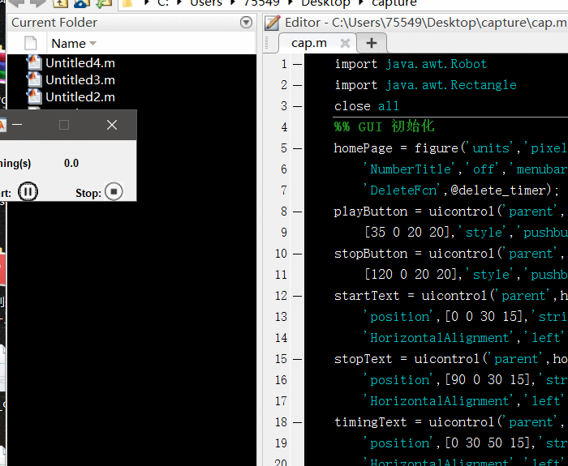The image size is (568, 466).
Task: Click the 'Stop:' label in figure window
Action: (88, 193)
